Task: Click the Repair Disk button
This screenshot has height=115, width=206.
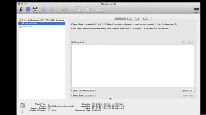Action: click(x=188, y=95)
